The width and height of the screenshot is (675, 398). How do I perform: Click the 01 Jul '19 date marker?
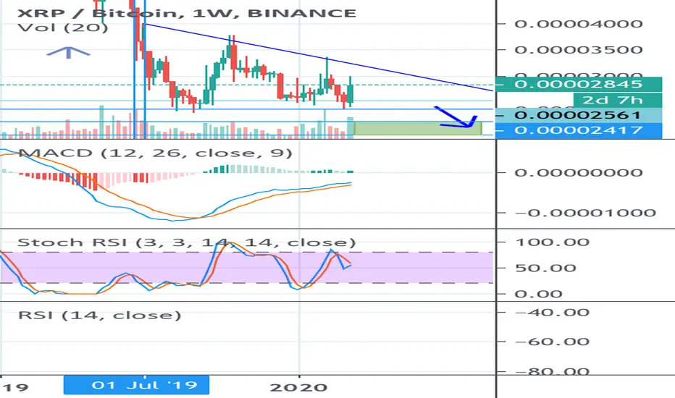click(136, 385)
